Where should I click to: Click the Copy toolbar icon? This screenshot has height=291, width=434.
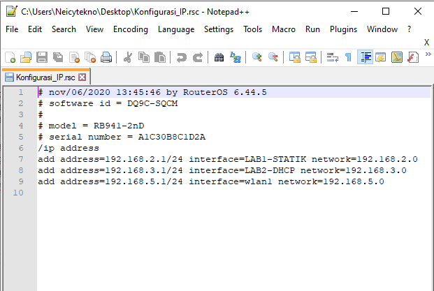point(144,57)
